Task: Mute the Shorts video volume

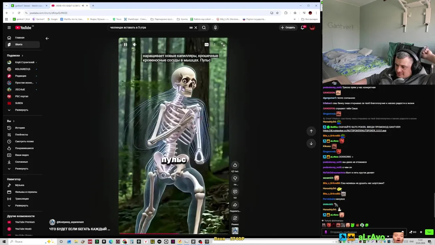Action: click(x=135, y=45)
